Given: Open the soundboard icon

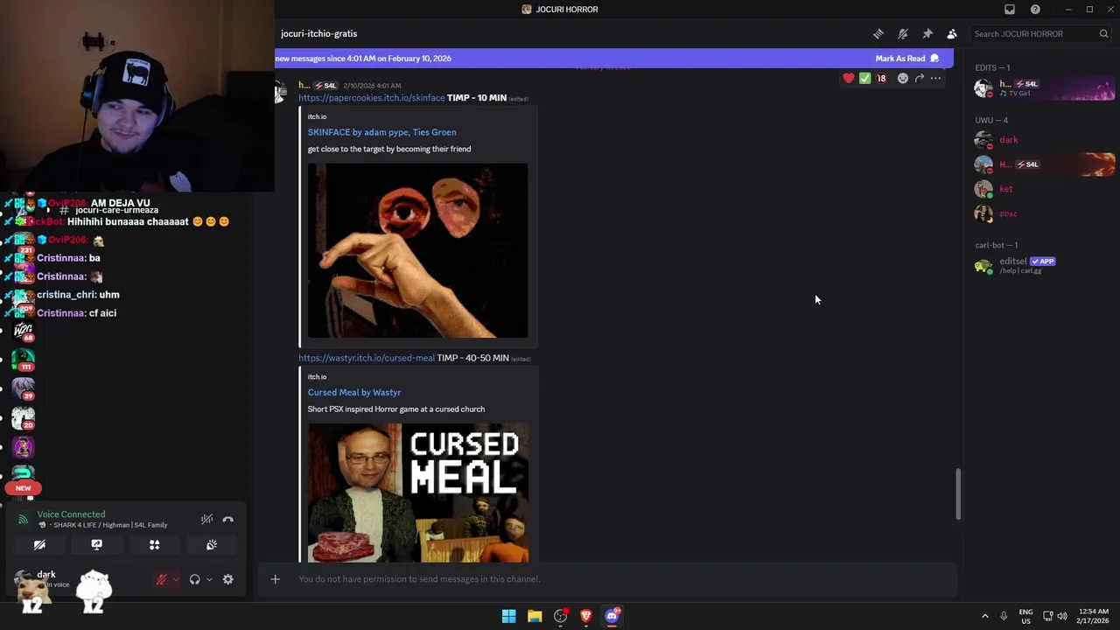Looking at the screenshot, I should coord(212,545).
